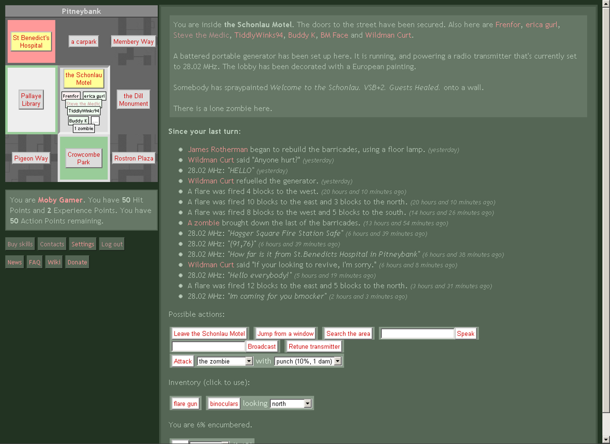Focus the Speak message text field
Image resolution: width=610 pixels, height=444 pixels.
pos(417,334)
